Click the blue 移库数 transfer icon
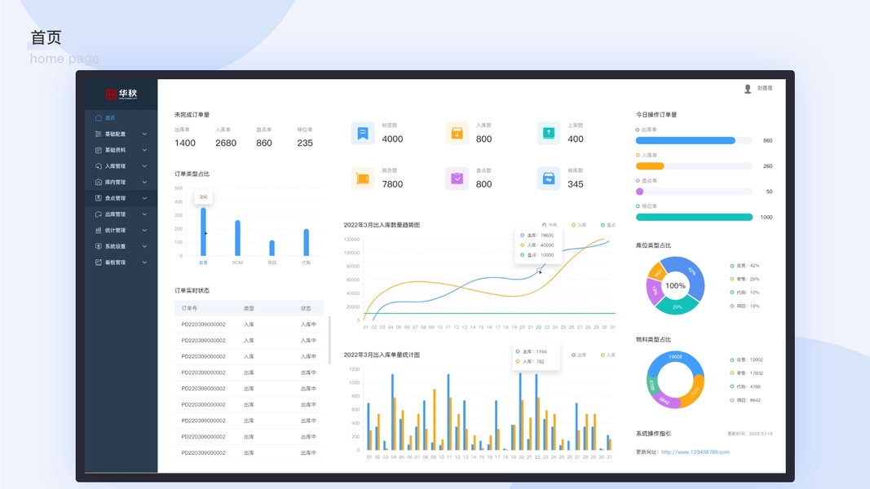The height and width of the screenshot is (489, 870). point(549,178)
